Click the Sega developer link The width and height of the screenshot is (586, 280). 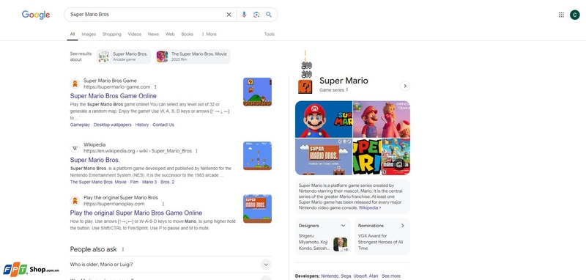346,276
